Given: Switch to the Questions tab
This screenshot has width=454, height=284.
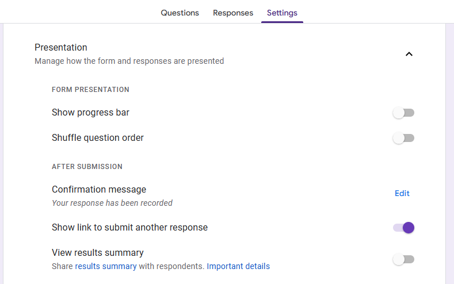Looking at the screenshot, I should pos(180,13).
